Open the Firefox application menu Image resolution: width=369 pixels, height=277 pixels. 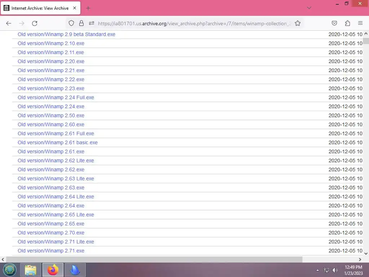(360, 23)
